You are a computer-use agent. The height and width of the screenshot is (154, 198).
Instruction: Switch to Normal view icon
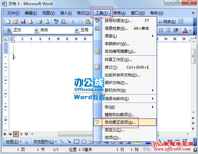tap(5, 134)
